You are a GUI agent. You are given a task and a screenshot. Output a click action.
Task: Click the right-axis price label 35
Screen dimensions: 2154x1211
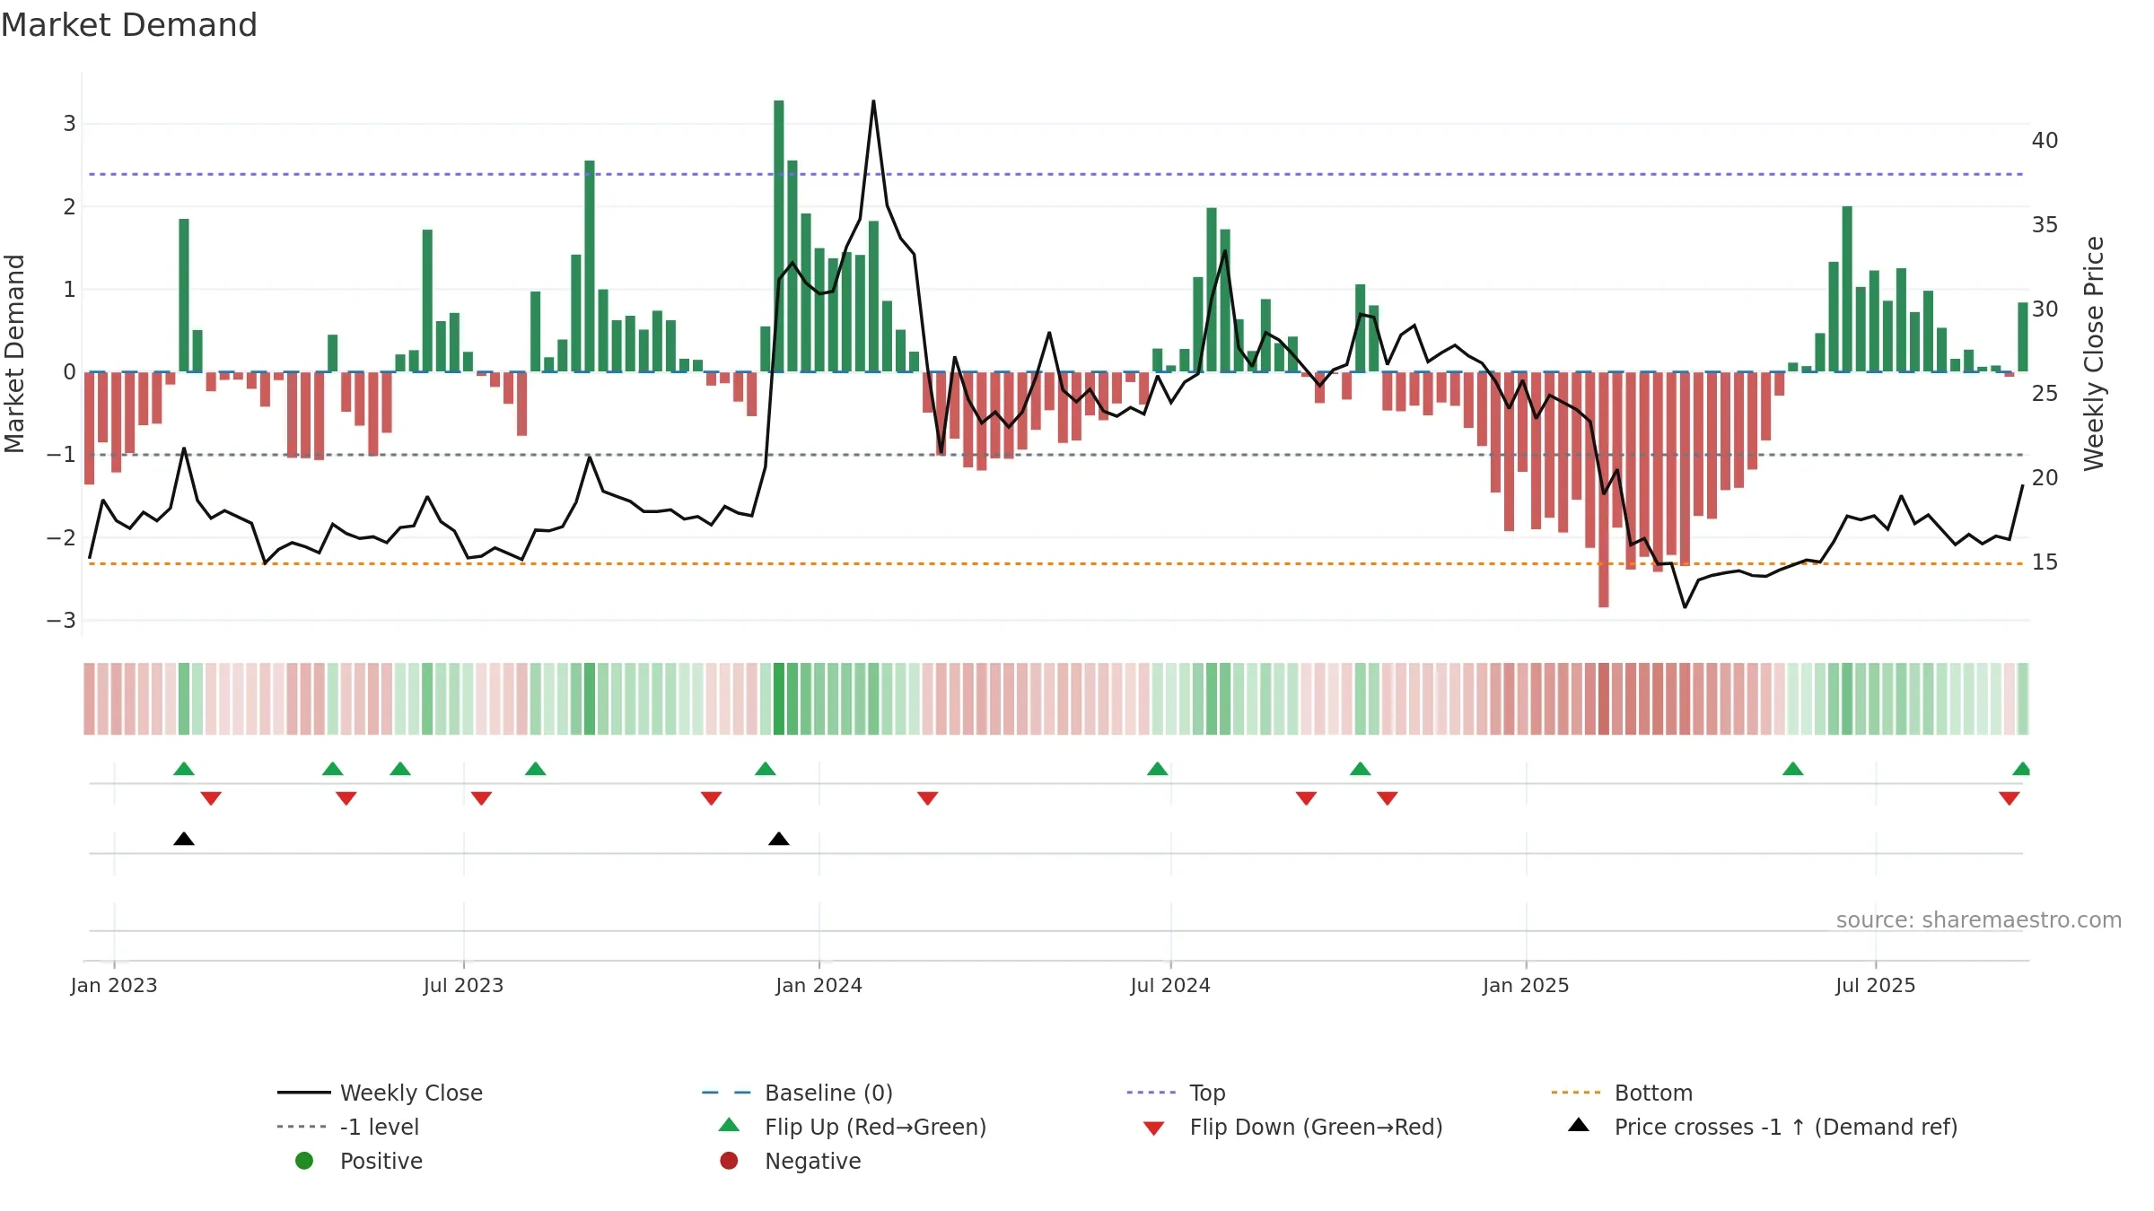pos(2045,225)
